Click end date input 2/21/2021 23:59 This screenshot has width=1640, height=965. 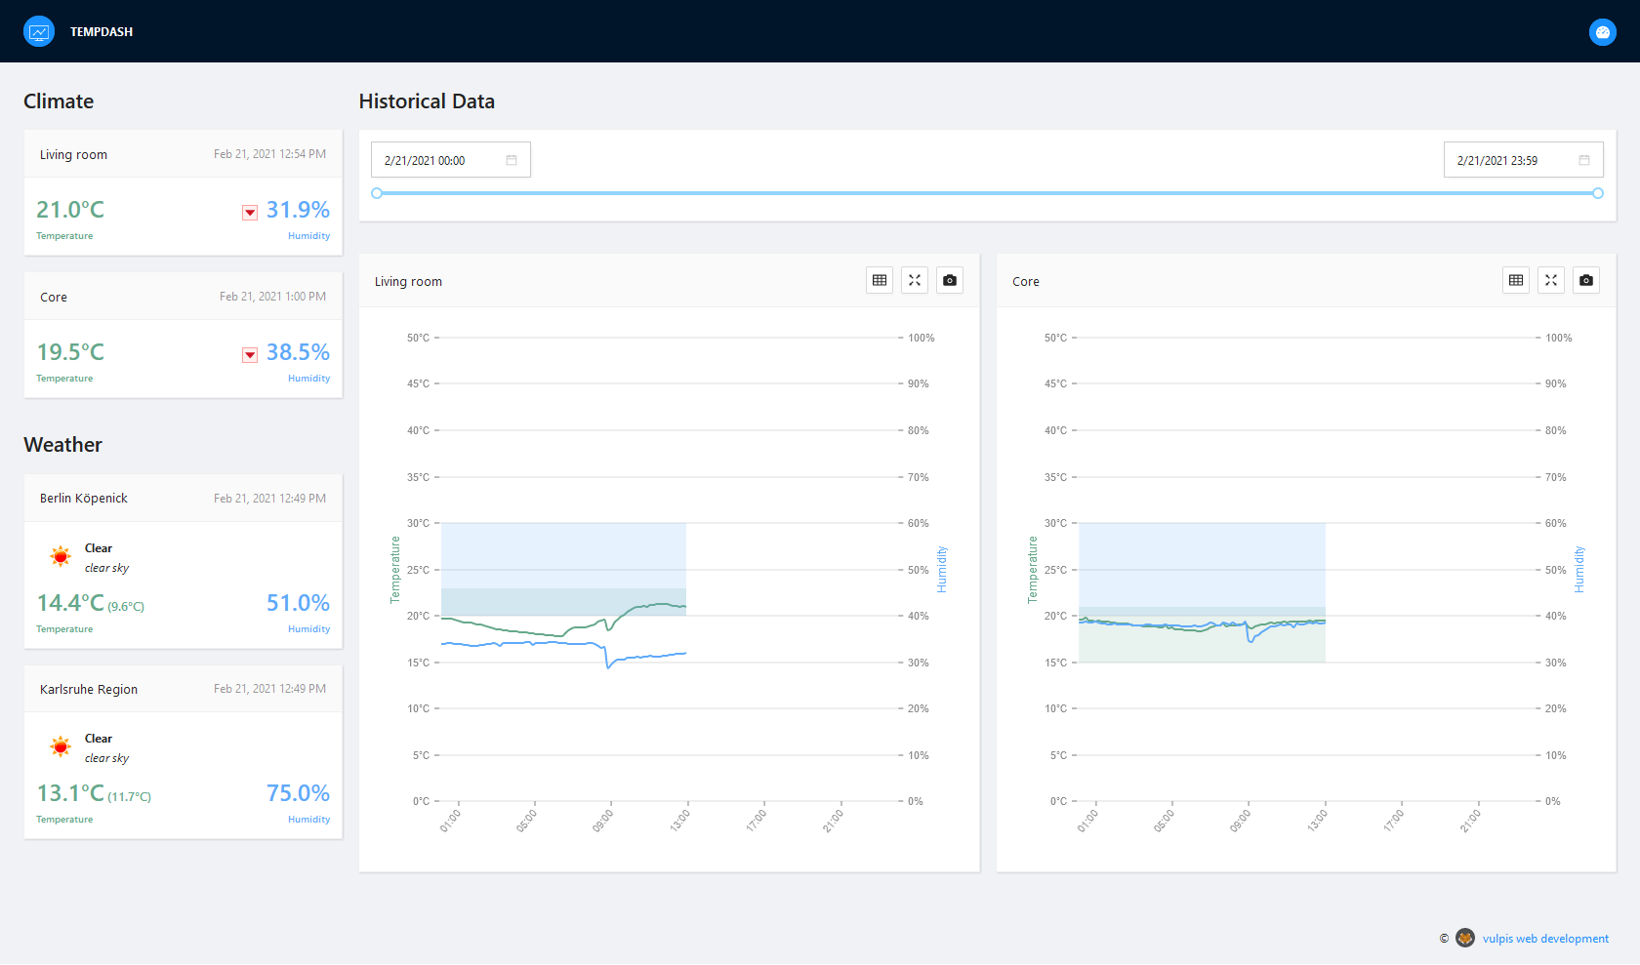1524,160
